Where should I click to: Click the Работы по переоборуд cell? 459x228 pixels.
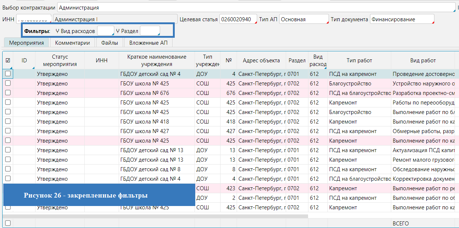click(x=423, y=103)
